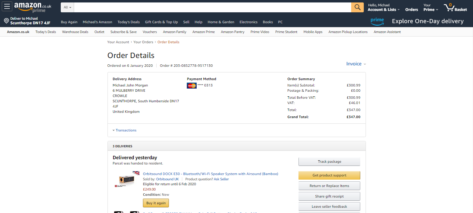Open Amazon Assistant
Image resolution: width=473 pixels, height=213 pixels.
coord(387,32)
